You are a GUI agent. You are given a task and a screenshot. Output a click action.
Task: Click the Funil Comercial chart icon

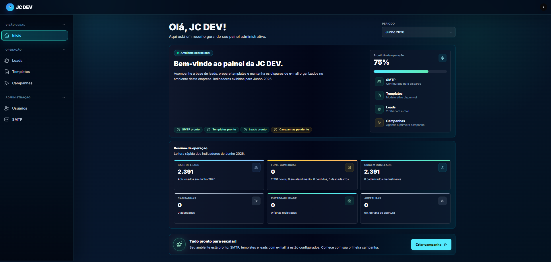(x=349, y=168)
